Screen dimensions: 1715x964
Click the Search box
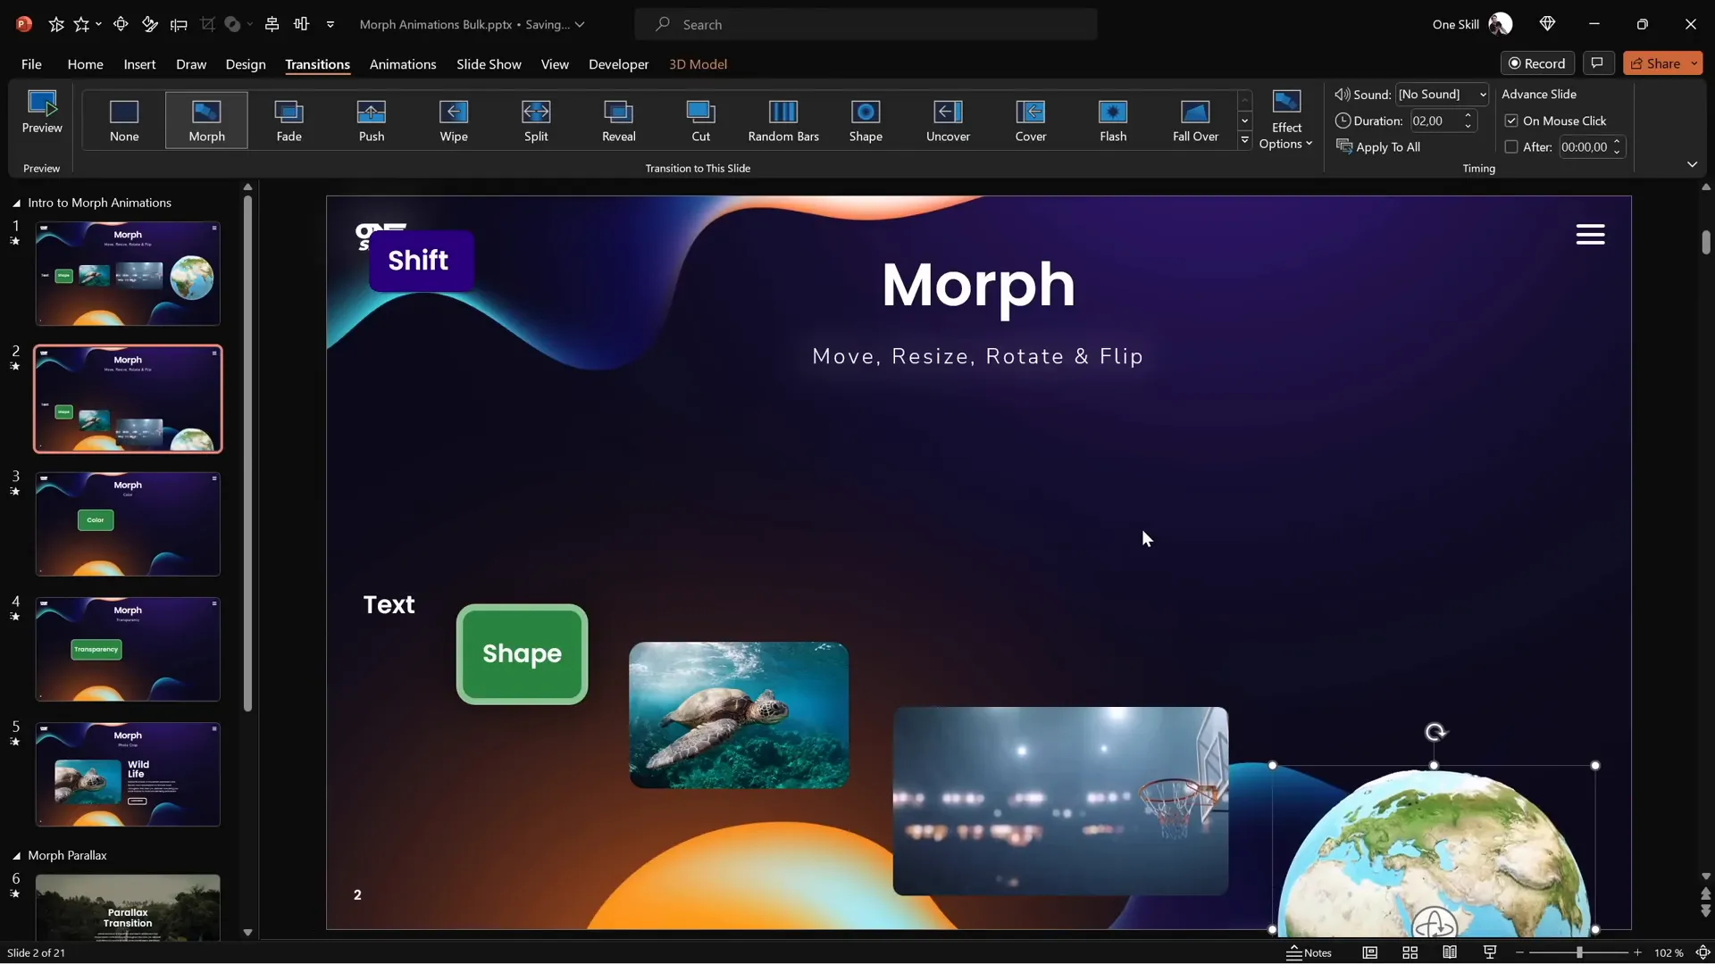pos(866,25)
